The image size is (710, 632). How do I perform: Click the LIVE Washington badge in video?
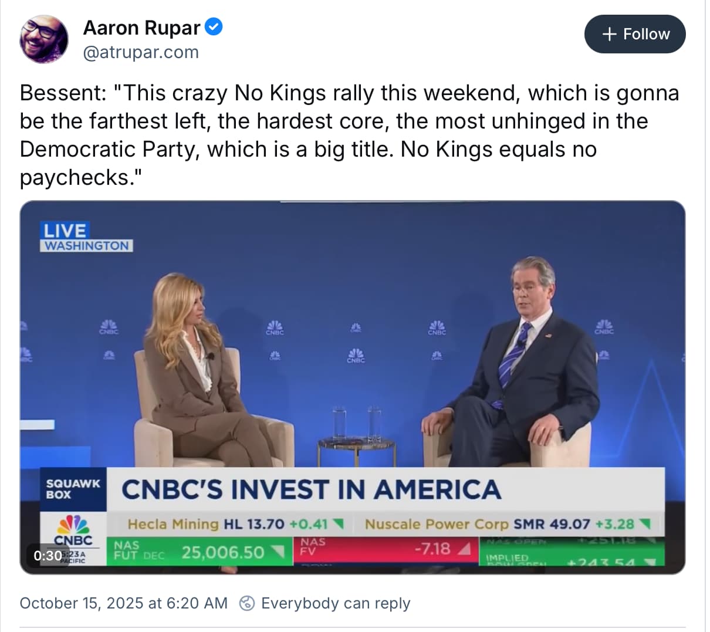[x=87, y=237]
